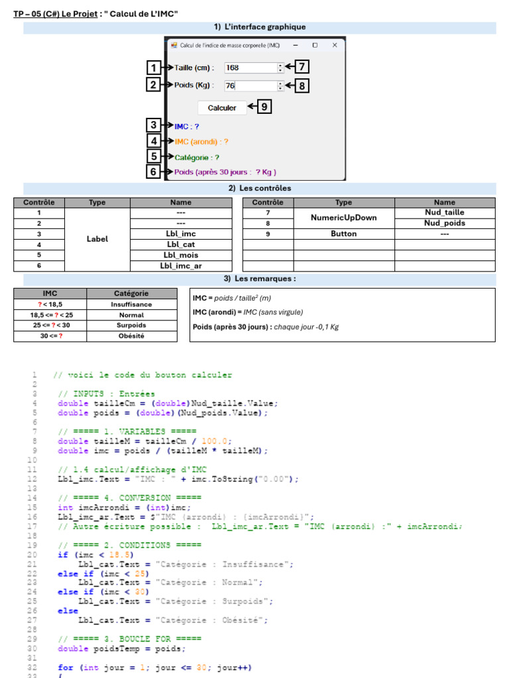Maximize the Calcul de l'indice IMC window
Viewport: 509px width, 678px height.
[315, 45]
